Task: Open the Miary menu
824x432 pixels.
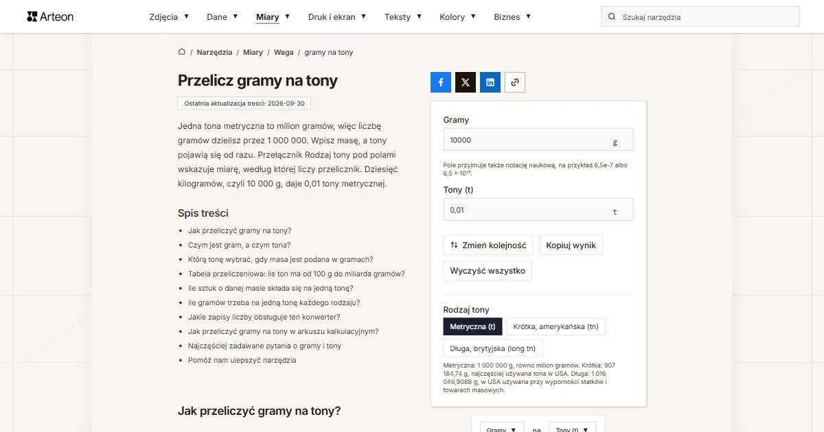Action: tap(273, 17)
